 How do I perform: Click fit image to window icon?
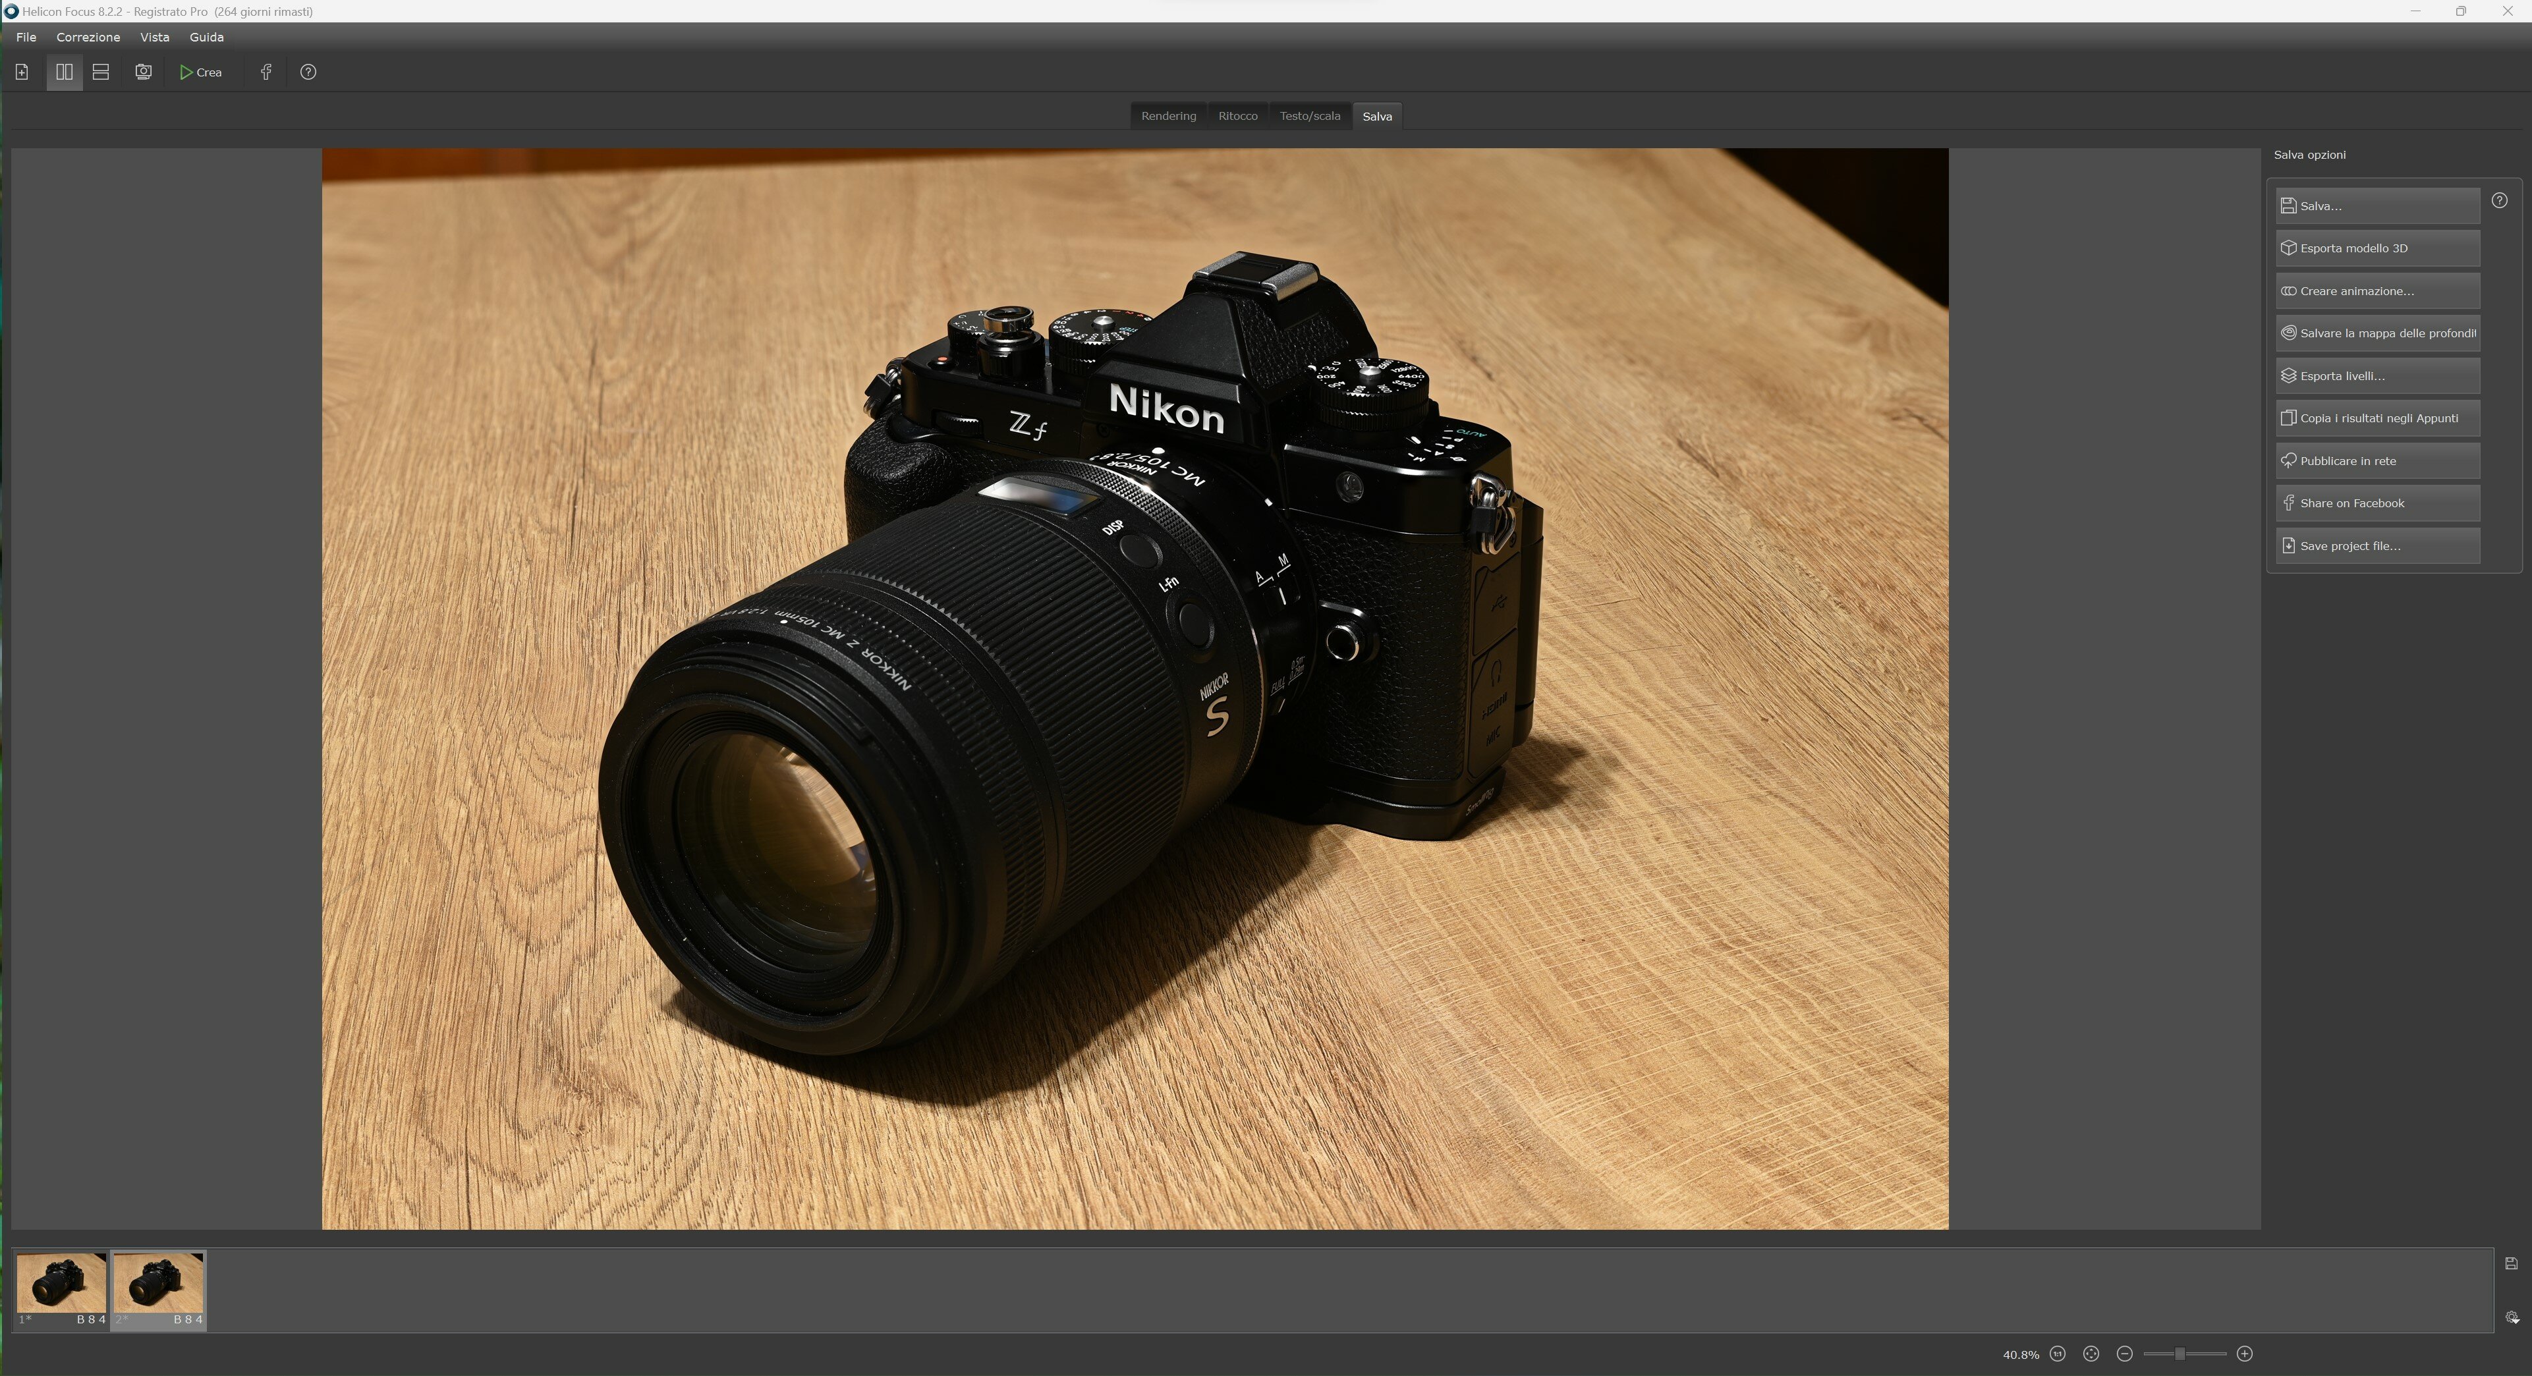[2091, 1354]
